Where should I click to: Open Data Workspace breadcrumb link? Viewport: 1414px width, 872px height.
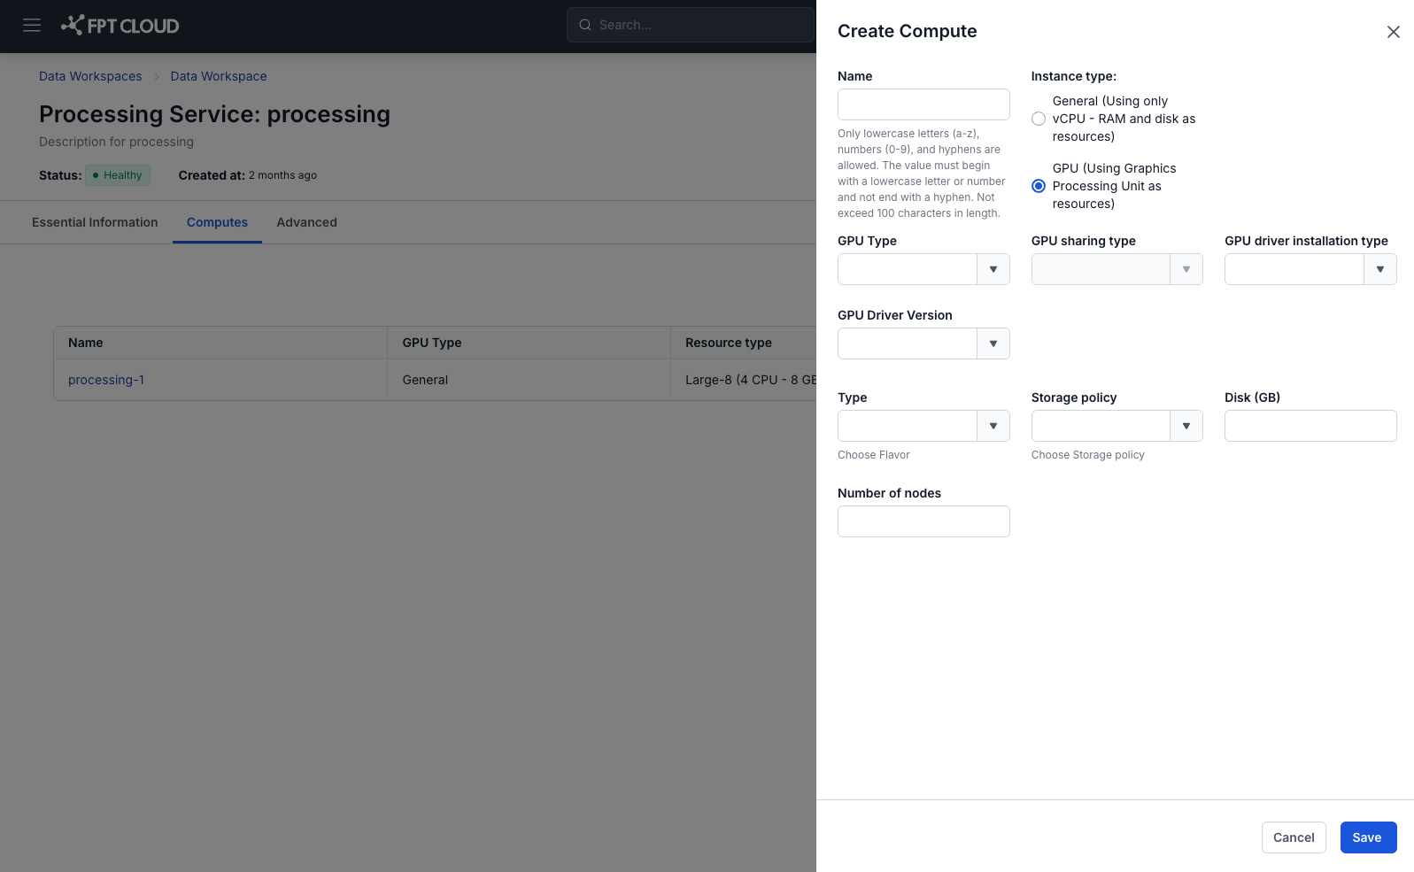219,76
